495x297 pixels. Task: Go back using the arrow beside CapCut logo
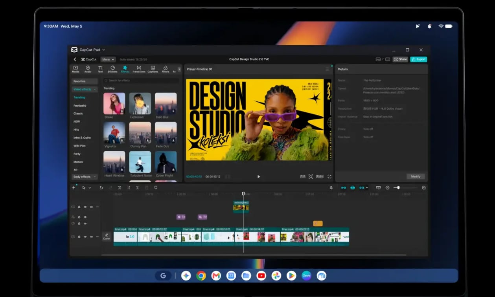75,59
